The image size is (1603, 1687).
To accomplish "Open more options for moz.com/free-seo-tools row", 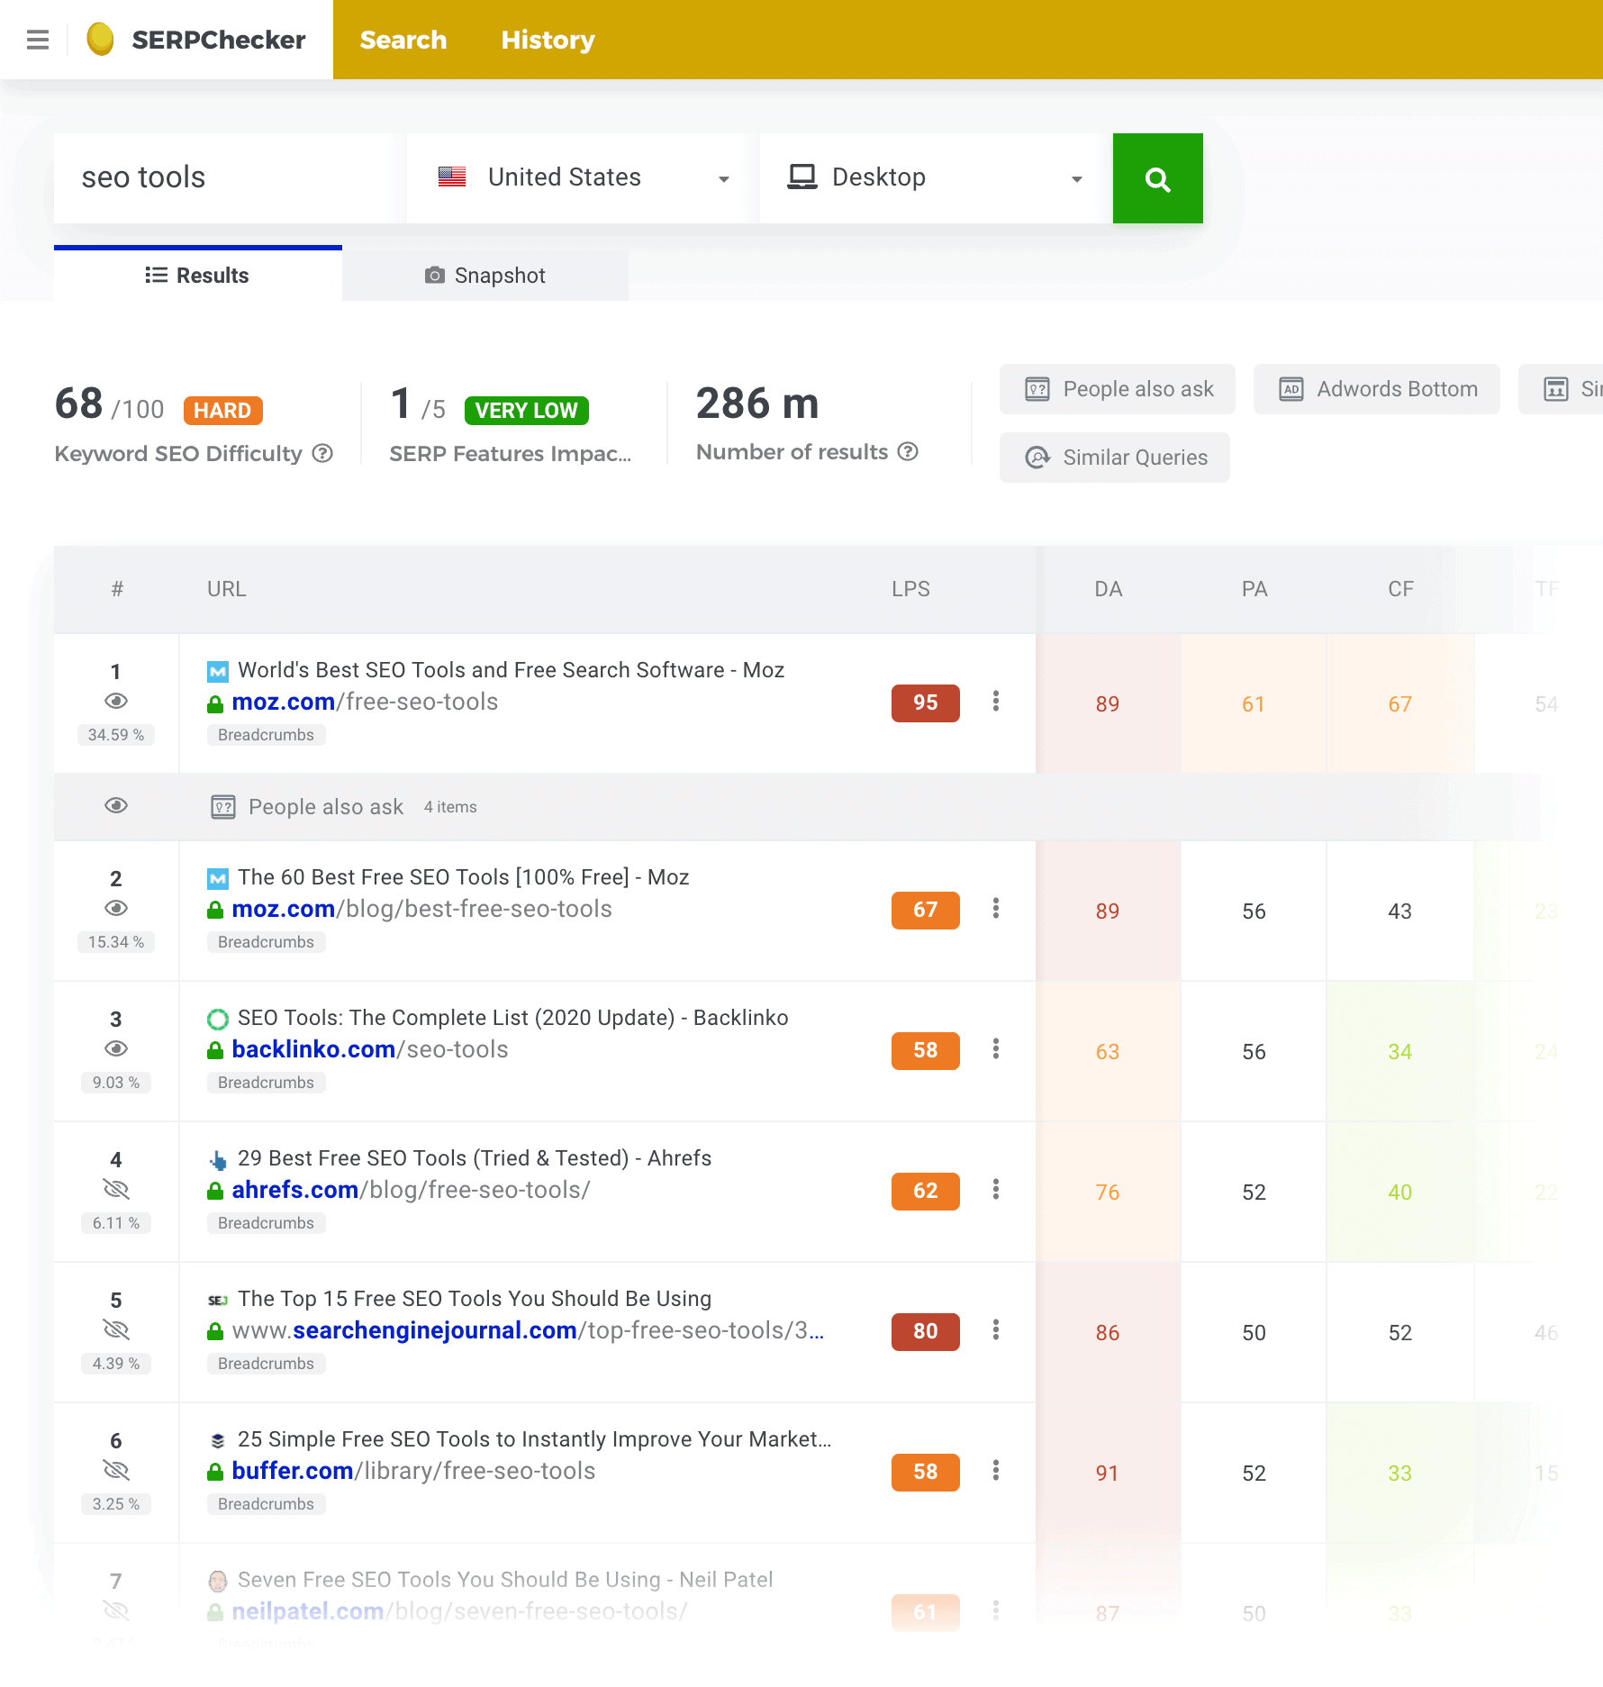I will 995,702.
